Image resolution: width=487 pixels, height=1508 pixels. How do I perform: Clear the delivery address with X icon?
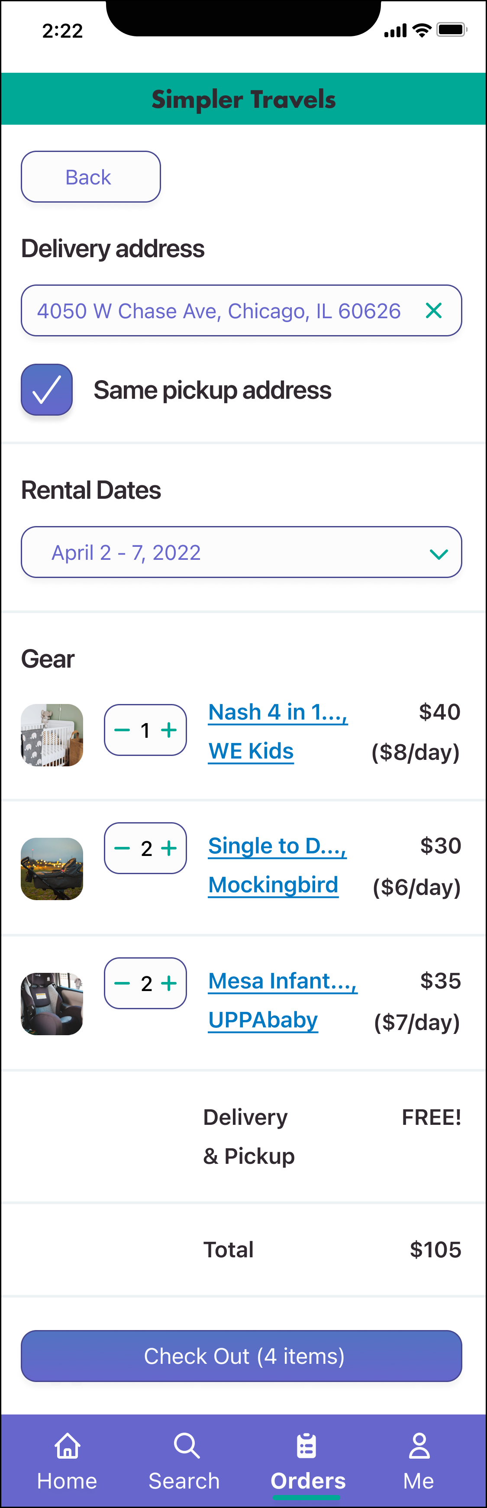(433, 310)
